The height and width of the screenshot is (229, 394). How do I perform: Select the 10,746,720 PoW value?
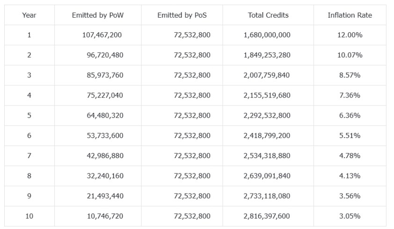(x=105, y=216)
